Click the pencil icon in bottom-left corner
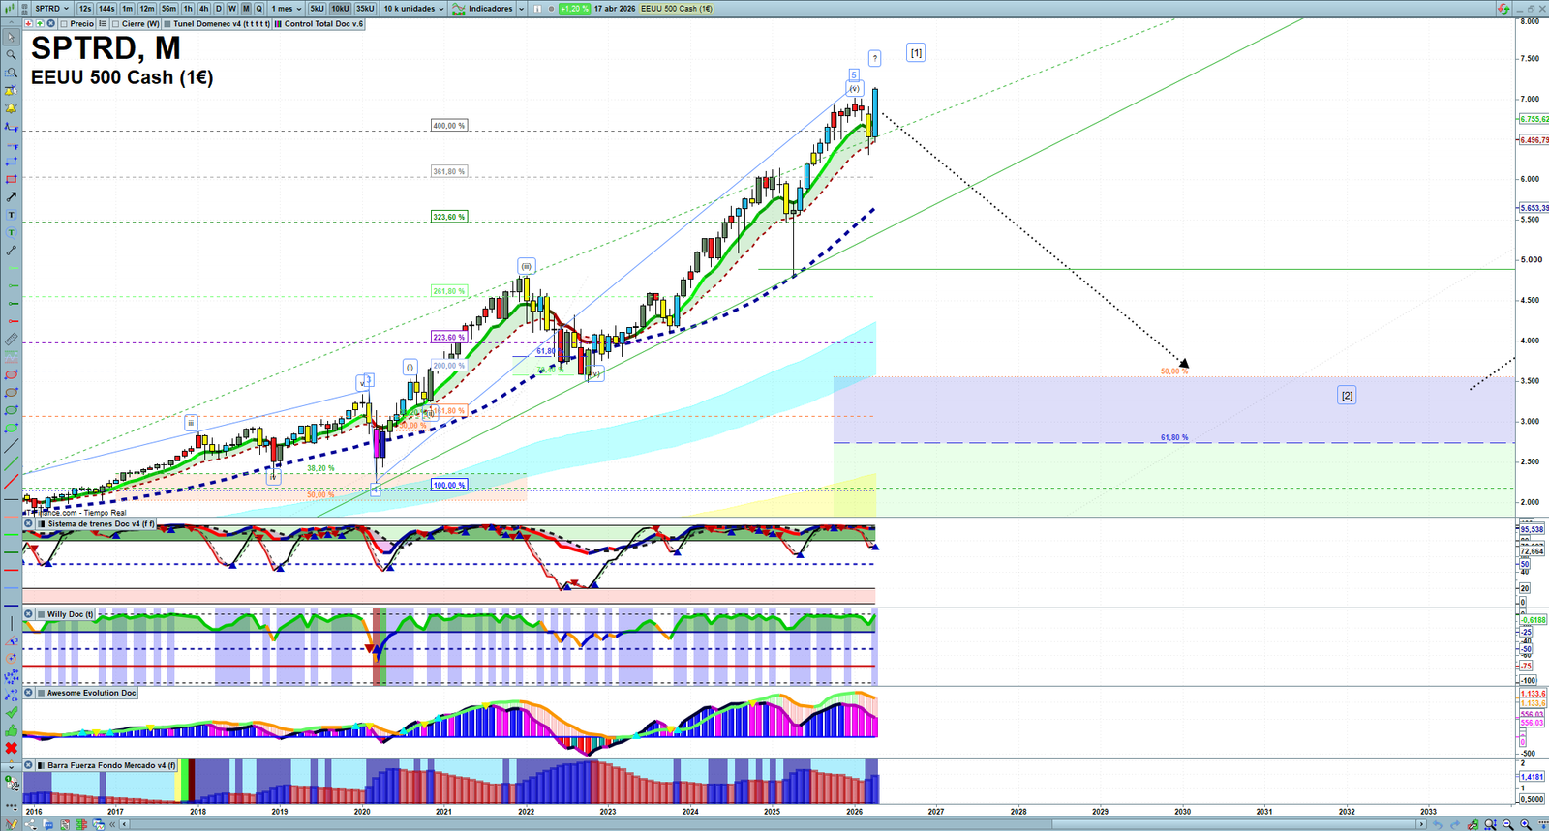1549x831 pixels. (x=12, y=824)
